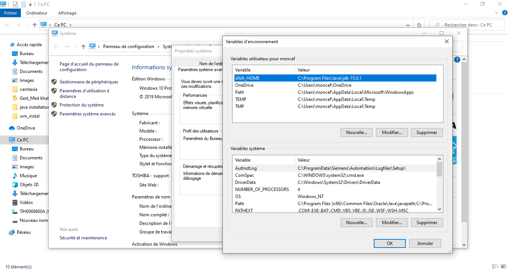This screenshot has width=509, height=271.
Task: Open Sécurité et maintenance link
Action: (83, 238)
